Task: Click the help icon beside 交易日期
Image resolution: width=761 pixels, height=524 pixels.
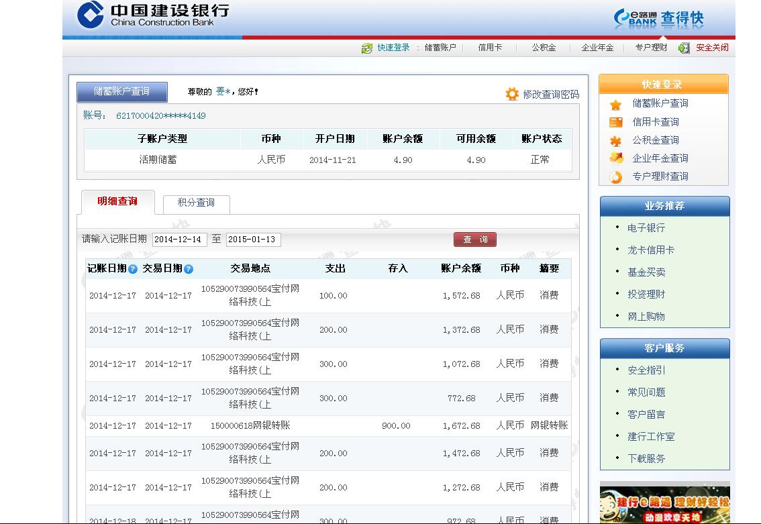Action: click(189, 269)
